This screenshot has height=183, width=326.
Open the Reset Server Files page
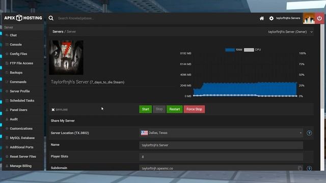pos(23,157)
